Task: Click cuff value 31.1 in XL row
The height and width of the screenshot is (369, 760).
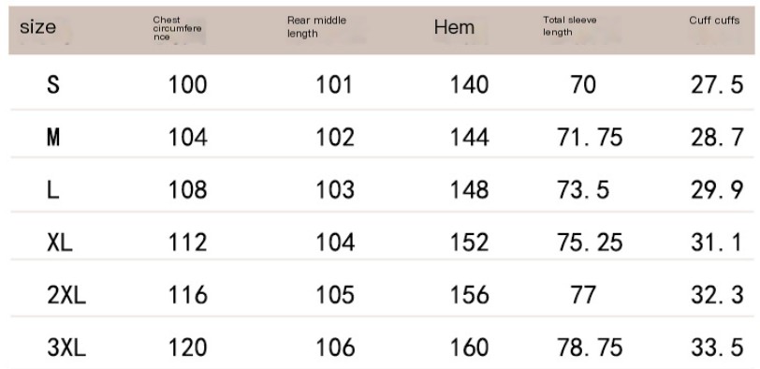Action: point(716,242)
